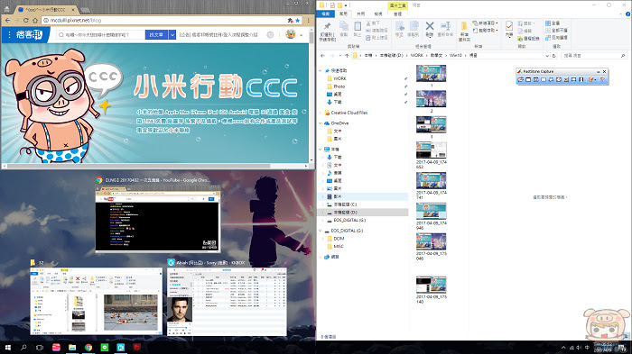Click Invert selection in Explorer ribbon
Screen dimensions: 632x354
(x=556, y=38)
